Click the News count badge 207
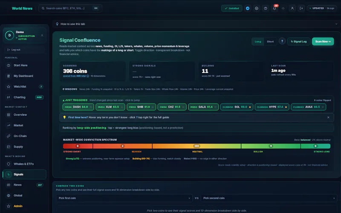Screen dimensions: 341x213 coord(40,185)
